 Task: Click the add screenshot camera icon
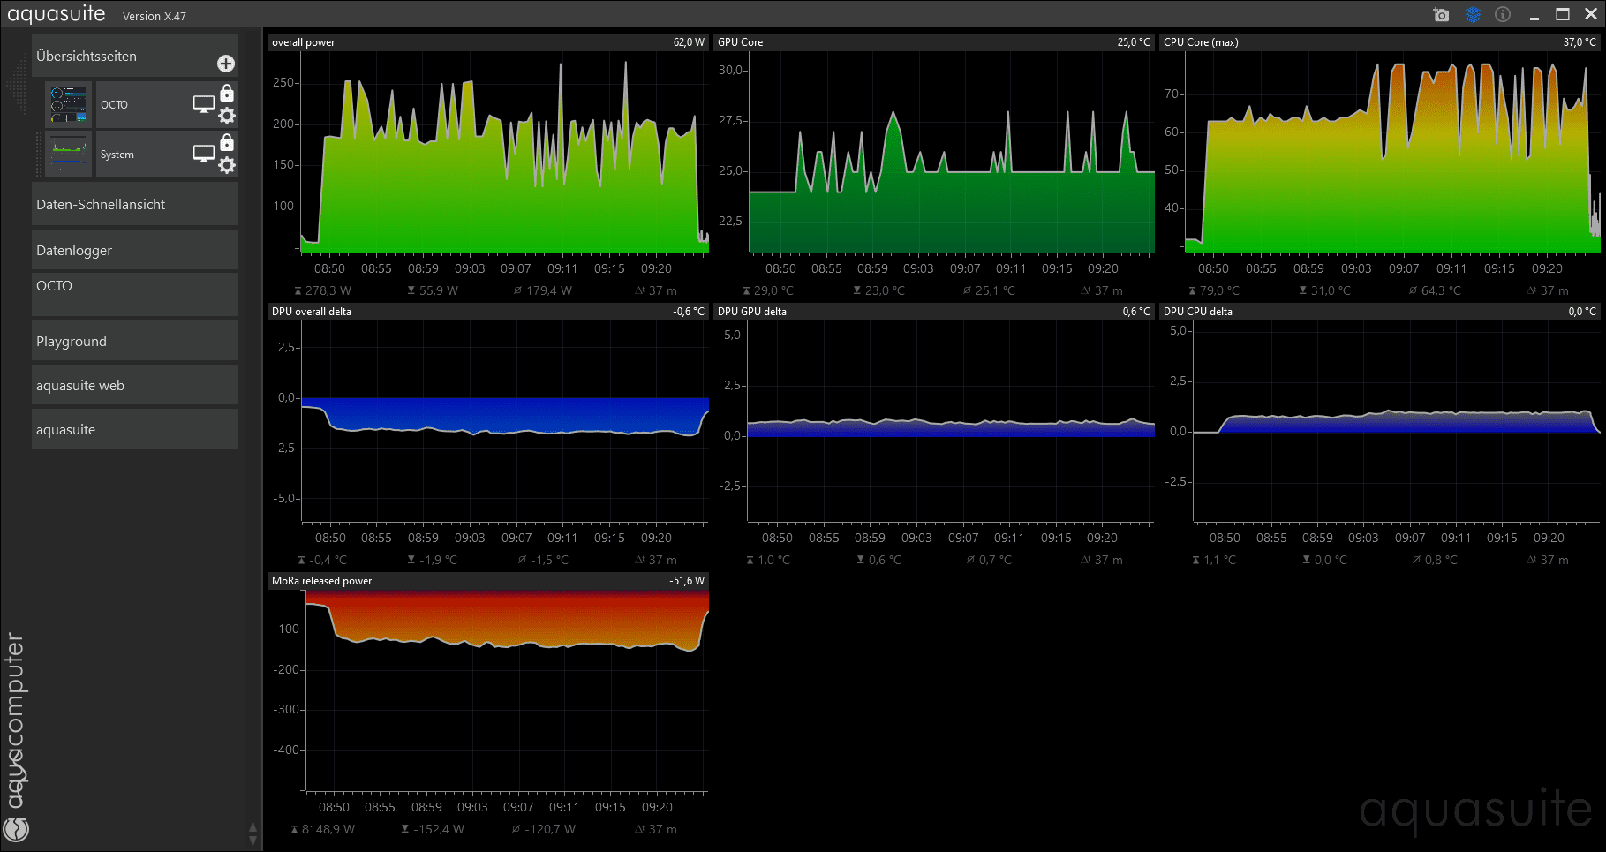tap(1442, 14)
